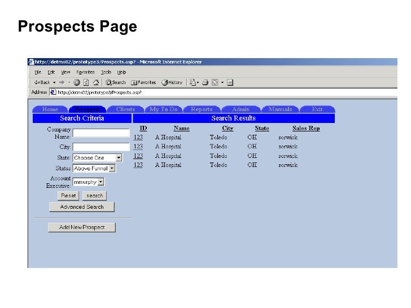Click the Company Name input field
This screenshot has height=308, width=411.
point(101,133)
